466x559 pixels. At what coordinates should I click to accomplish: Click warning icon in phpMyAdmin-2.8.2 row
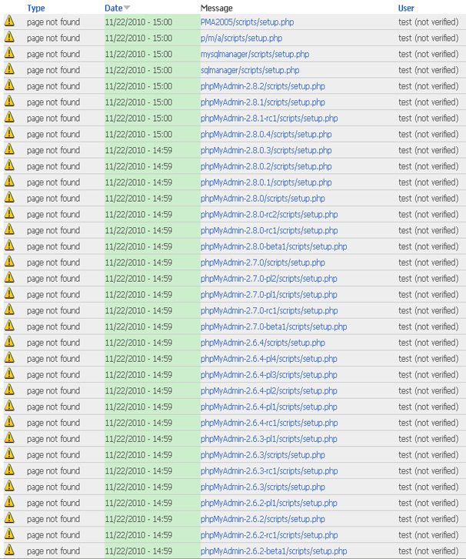pyautogui.click(x=9, y=86)
